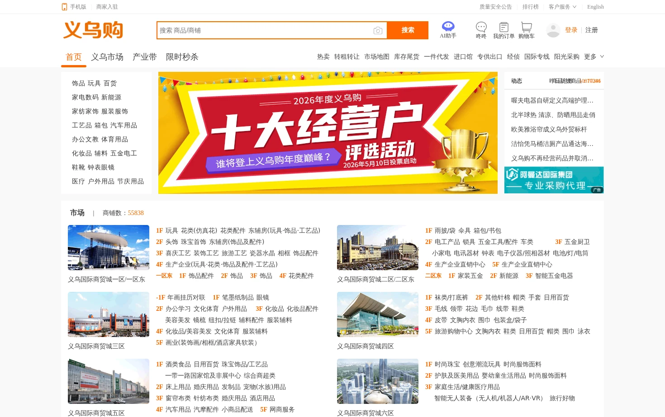Image resolution: width=665 pixels, height=417 pixels.
Task: Open 义乌国际商贸城一区 market thumbnail
Action: coord(109,248)
